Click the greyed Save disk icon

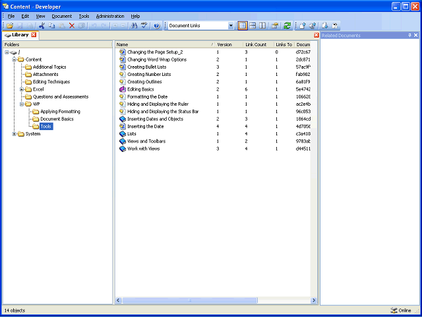(20, 26)
